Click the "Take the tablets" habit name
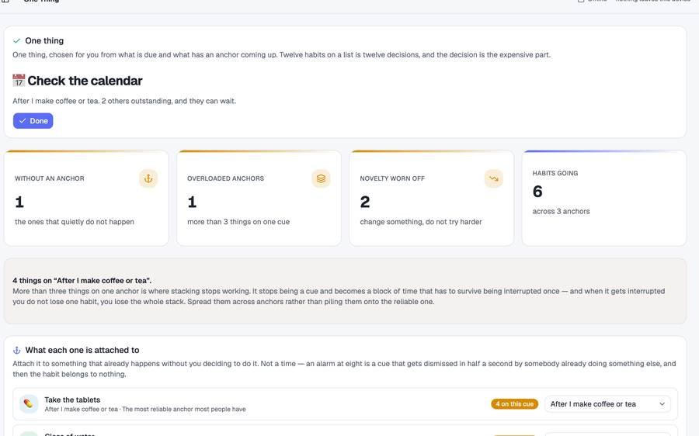This screenshot has width=699, height=436. pos(72,400)
